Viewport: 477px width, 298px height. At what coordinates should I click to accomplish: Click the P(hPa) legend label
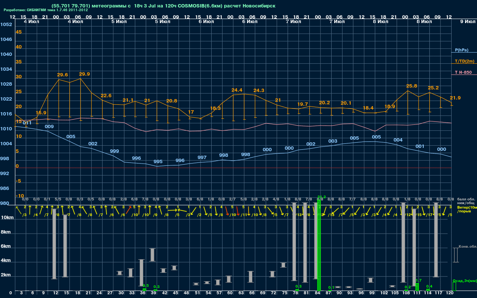pyautogui.click(x=461, y=50)
